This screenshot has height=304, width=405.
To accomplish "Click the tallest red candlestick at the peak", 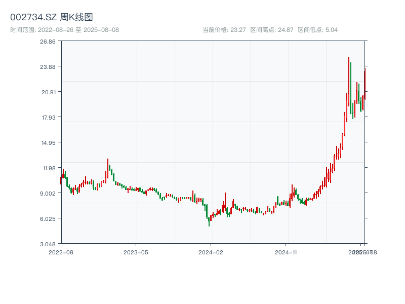I will [349, 82].
